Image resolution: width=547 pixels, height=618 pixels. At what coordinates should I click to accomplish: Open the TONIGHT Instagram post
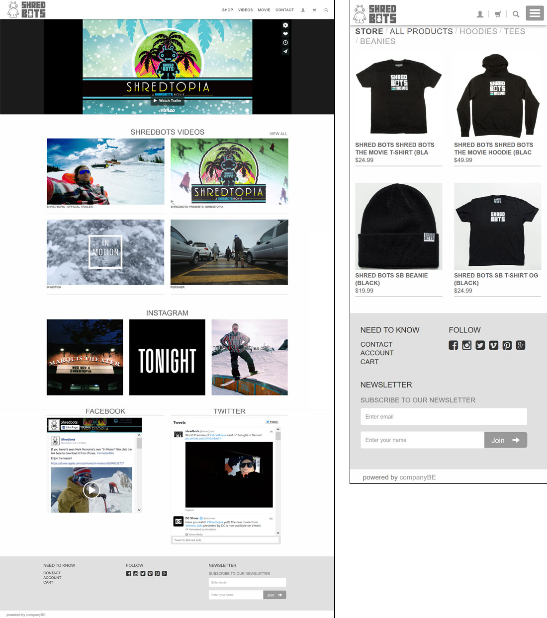(x=167, y=357)
